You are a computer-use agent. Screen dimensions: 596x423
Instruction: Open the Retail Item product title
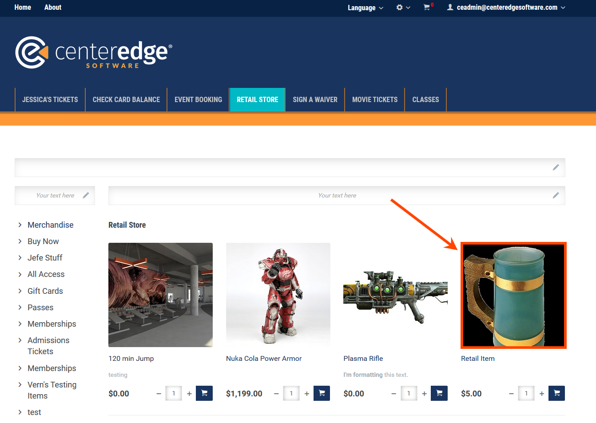click(478, 359)
